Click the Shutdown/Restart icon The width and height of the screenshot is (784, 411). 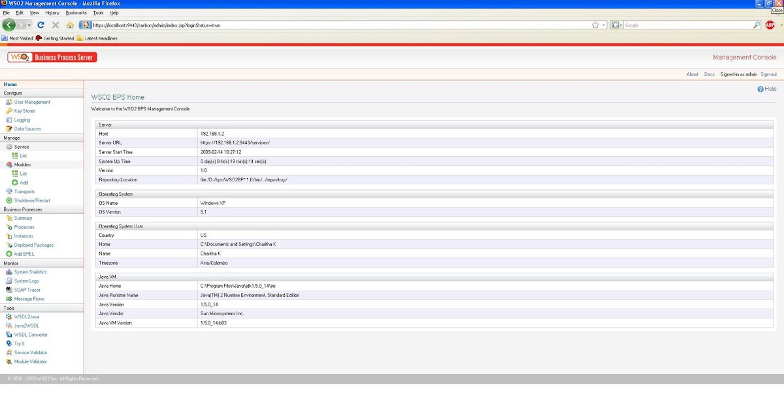tap(8, 200)
